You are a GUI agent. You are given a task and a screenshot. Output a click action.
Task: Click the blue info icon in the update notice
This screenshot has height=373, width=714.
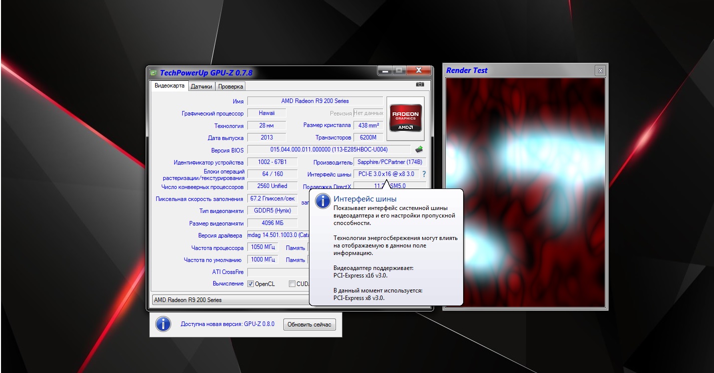163,324
